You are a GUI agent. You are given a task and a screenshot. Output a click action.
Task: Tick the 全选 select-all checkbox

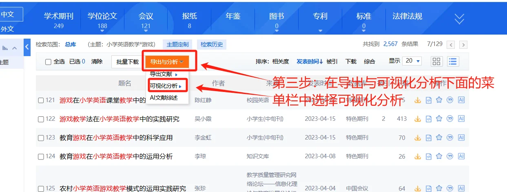pos(48,62)
